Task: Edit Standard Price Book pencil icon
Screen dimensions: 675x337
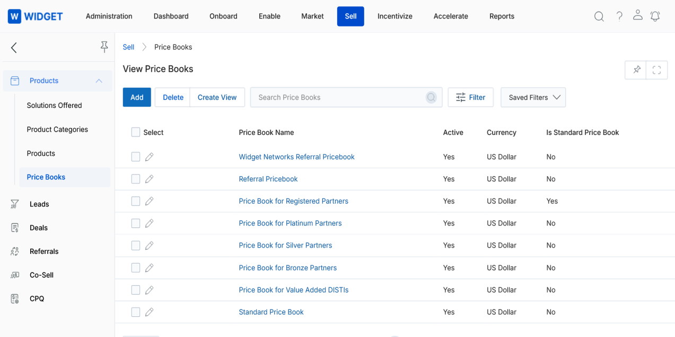Action: [x=149, y=312]
